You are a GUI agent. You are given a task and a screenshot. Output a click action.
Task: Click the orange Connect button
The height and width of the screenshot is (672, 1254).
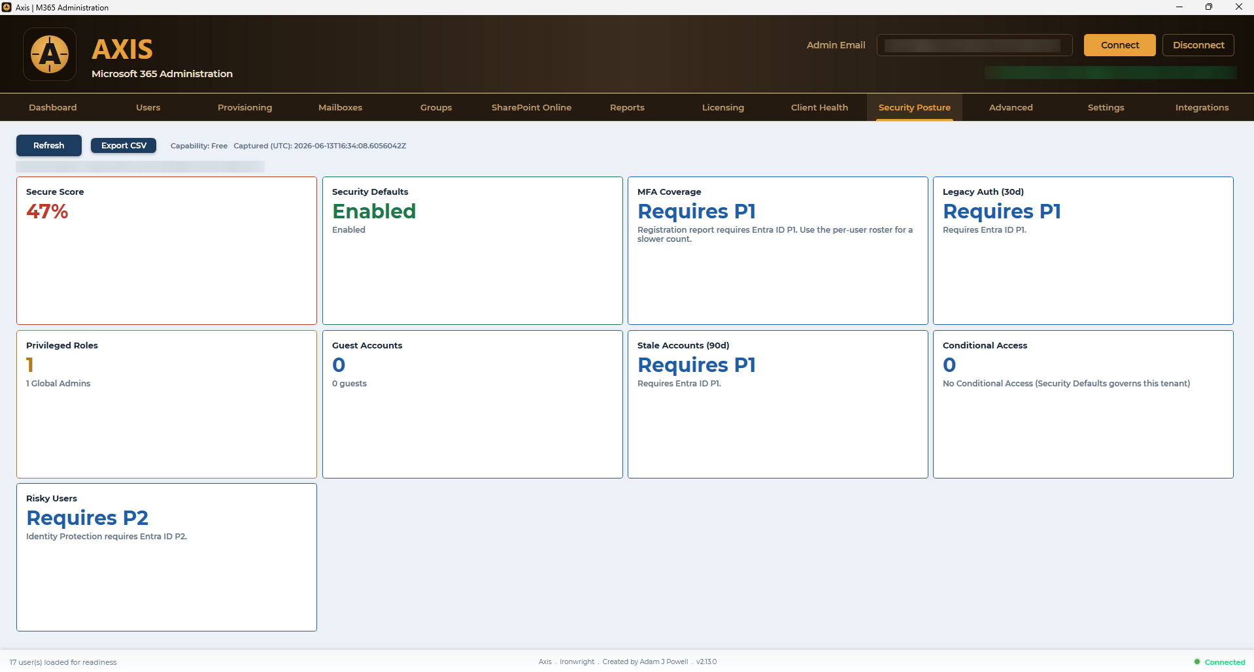tap(1120, 45)
